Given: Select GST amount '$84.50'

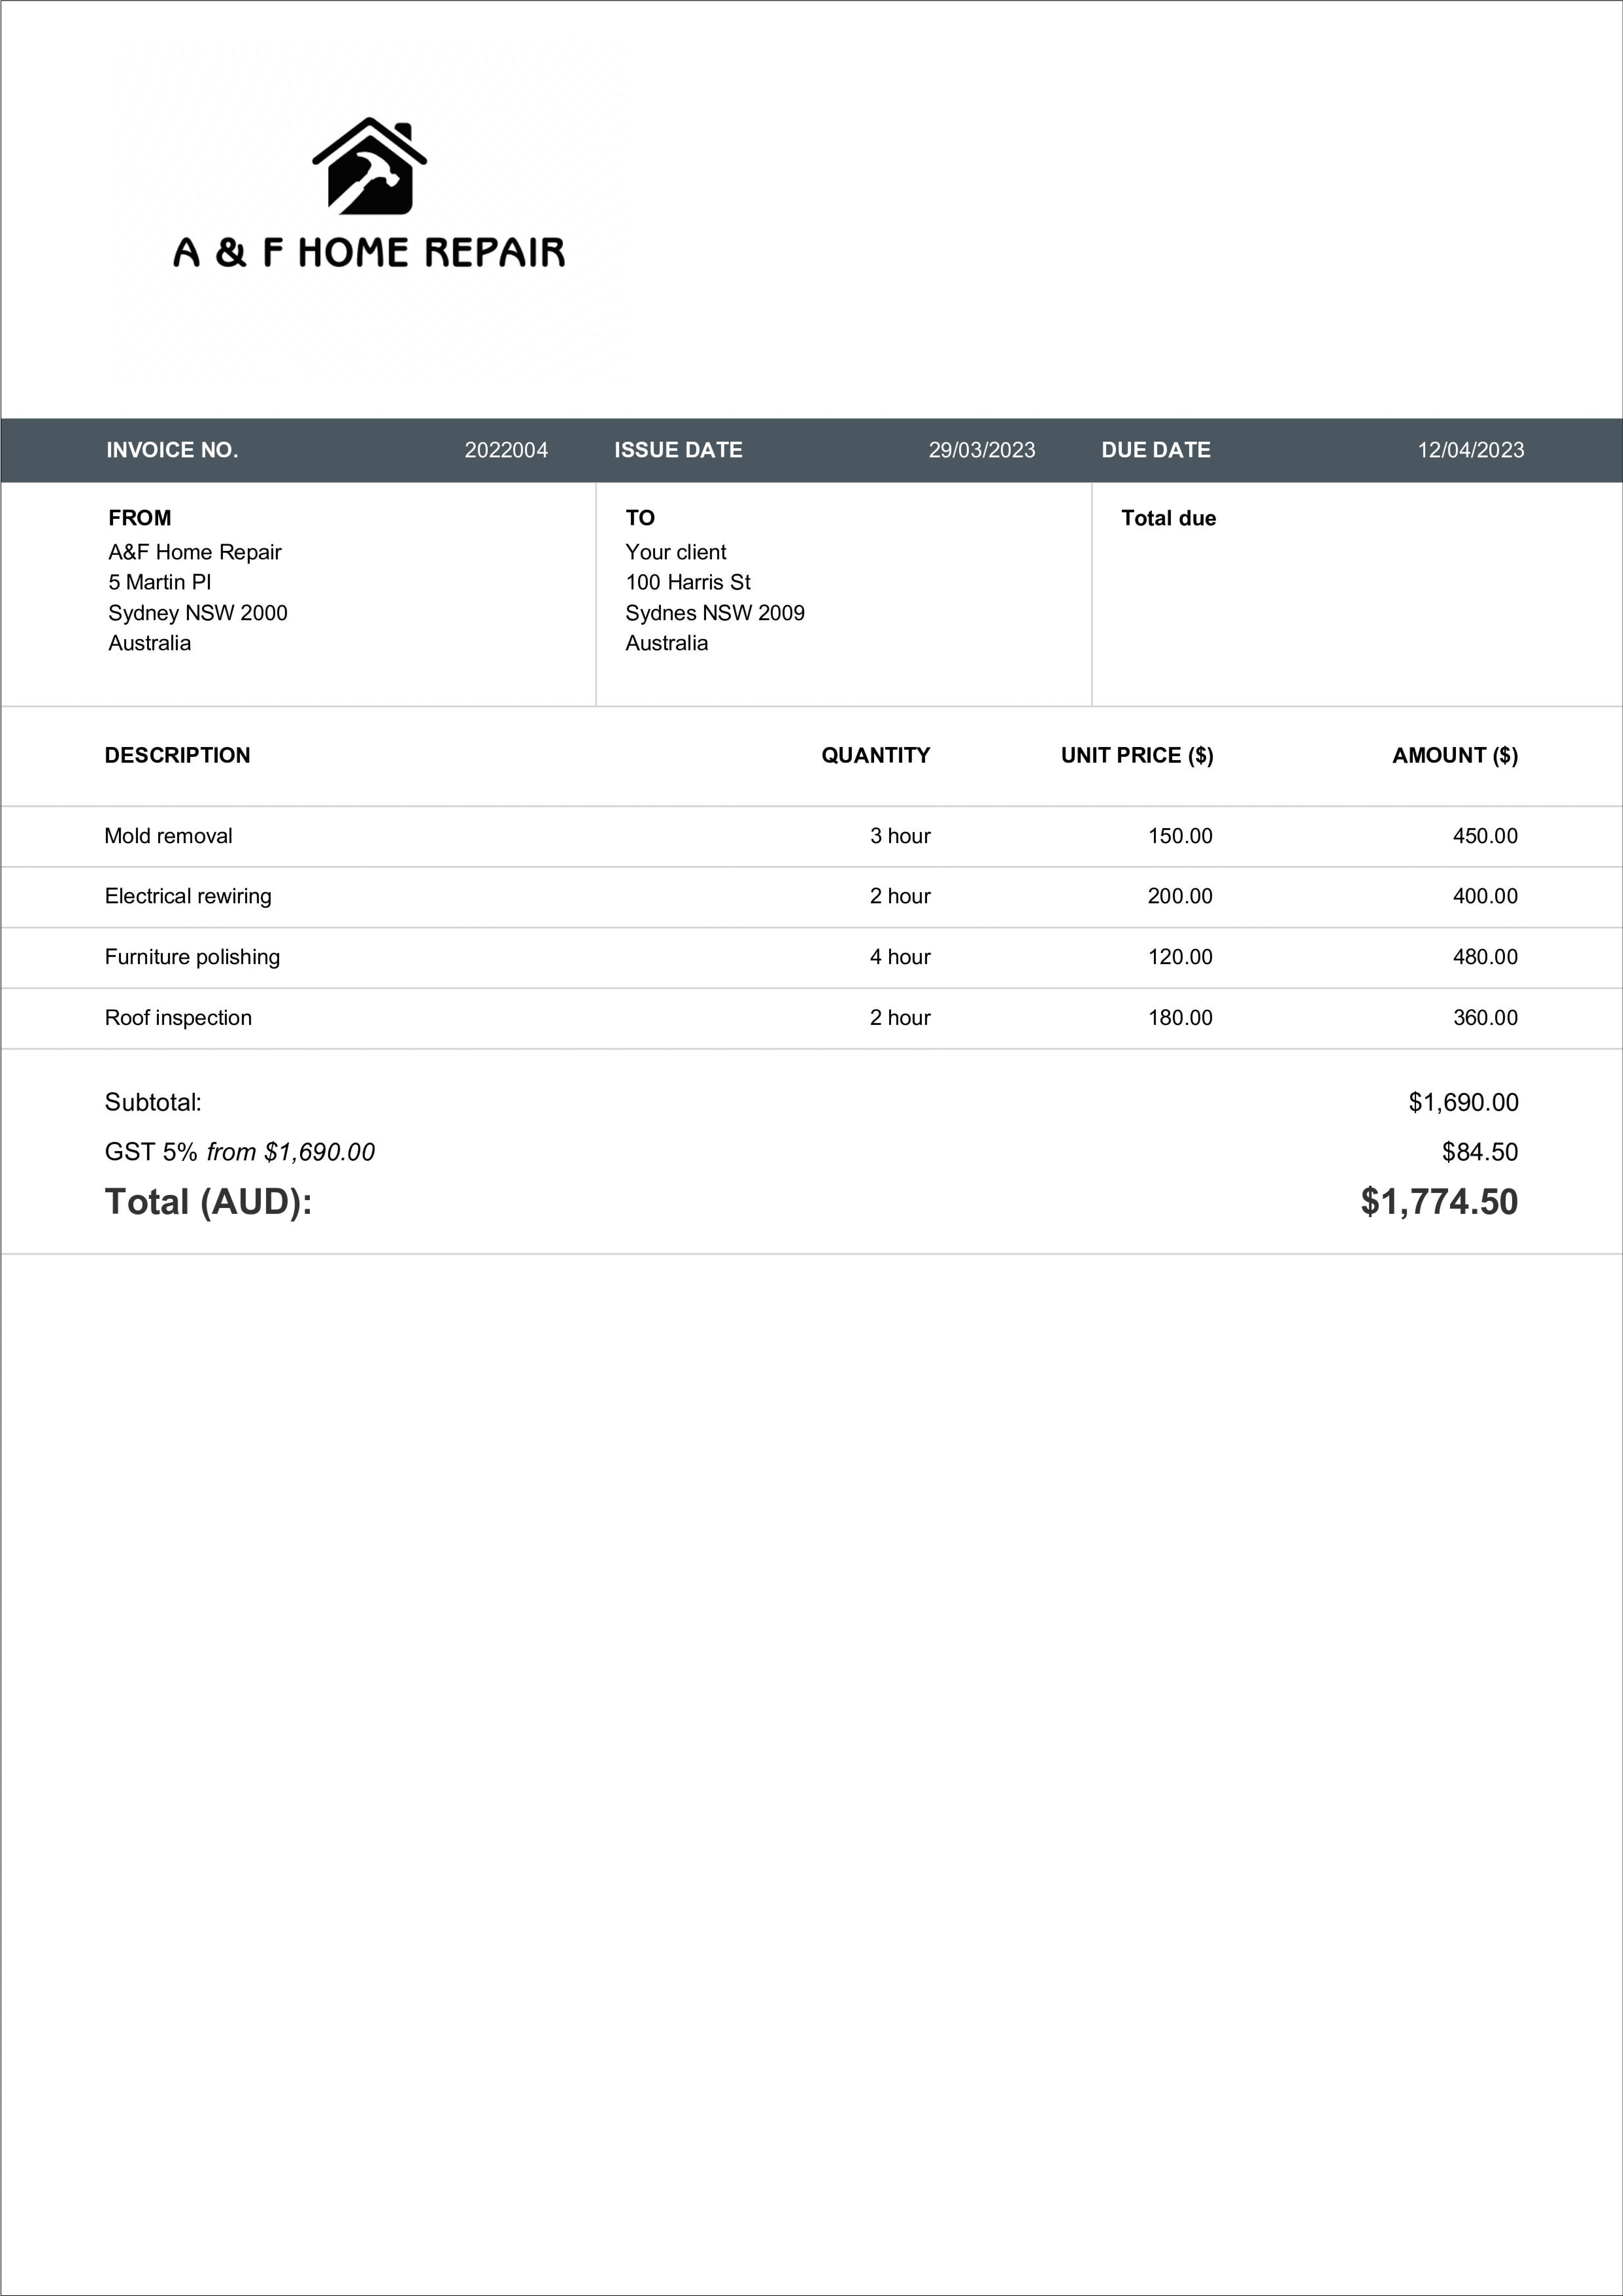Looking at the screenshot, I should [x=1480, y=1152].
